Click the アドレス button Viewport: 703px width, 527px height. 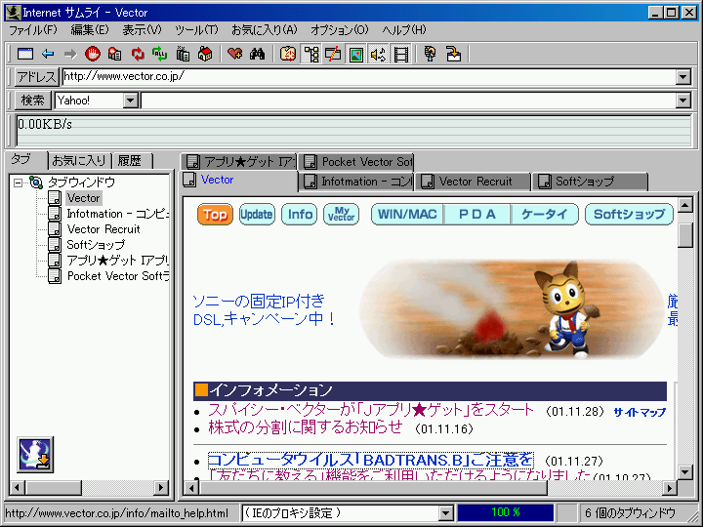point(36,77)
